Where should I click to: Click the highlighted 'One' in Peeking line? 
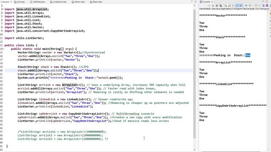248,55
